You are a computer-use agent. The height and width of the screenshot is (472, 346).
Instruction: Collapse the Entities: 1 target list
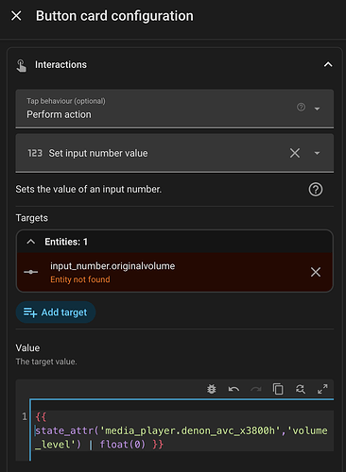point(31,242)
